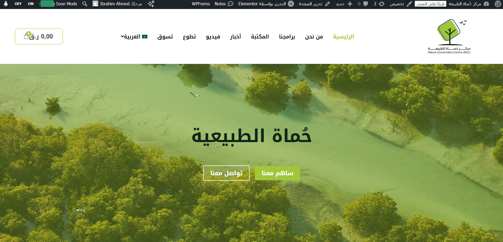Image resolution: width=503 pixels, height=242 pixels.
Task: Open Notes in the admin bar
Action: 224,4
